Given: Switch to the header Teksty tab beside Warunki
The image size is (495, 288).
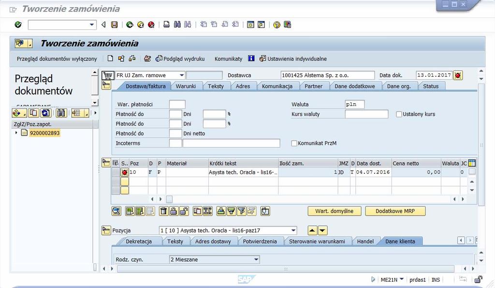Looking at the screenshot, I should coord(216,86).
